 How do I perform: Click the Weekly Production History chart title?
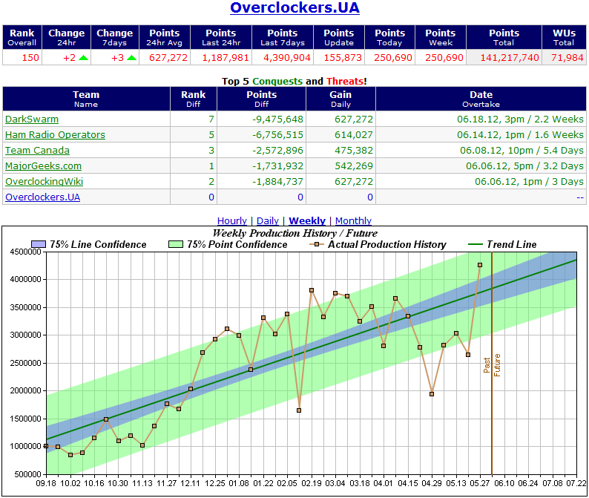click(x=295, y=233)
